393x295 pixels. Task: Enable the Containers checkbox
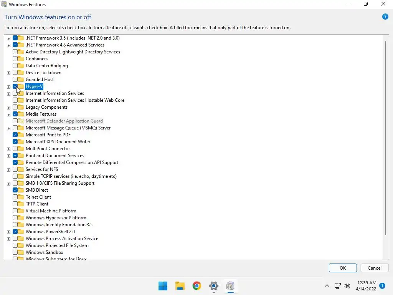point(15,59)
